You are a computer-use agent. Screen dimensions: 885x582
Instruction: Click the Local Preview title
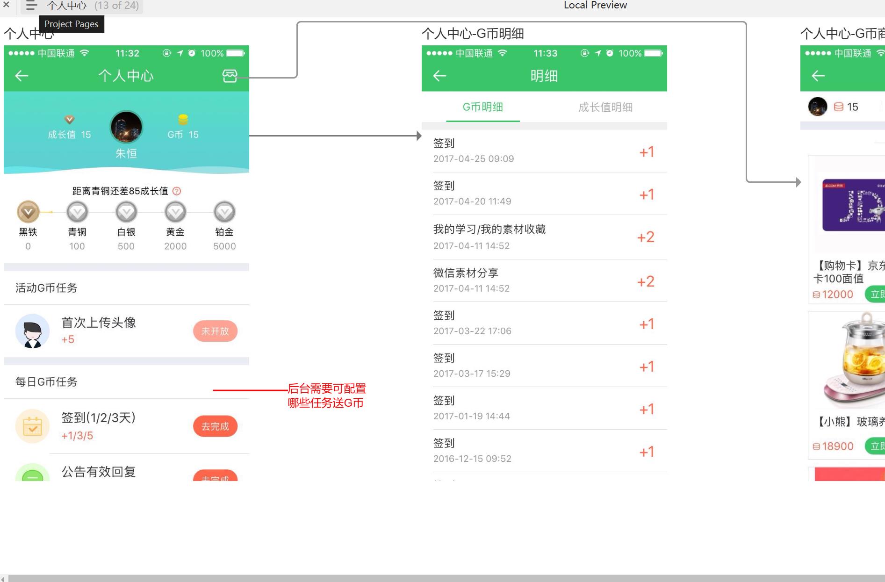(595, 5)
